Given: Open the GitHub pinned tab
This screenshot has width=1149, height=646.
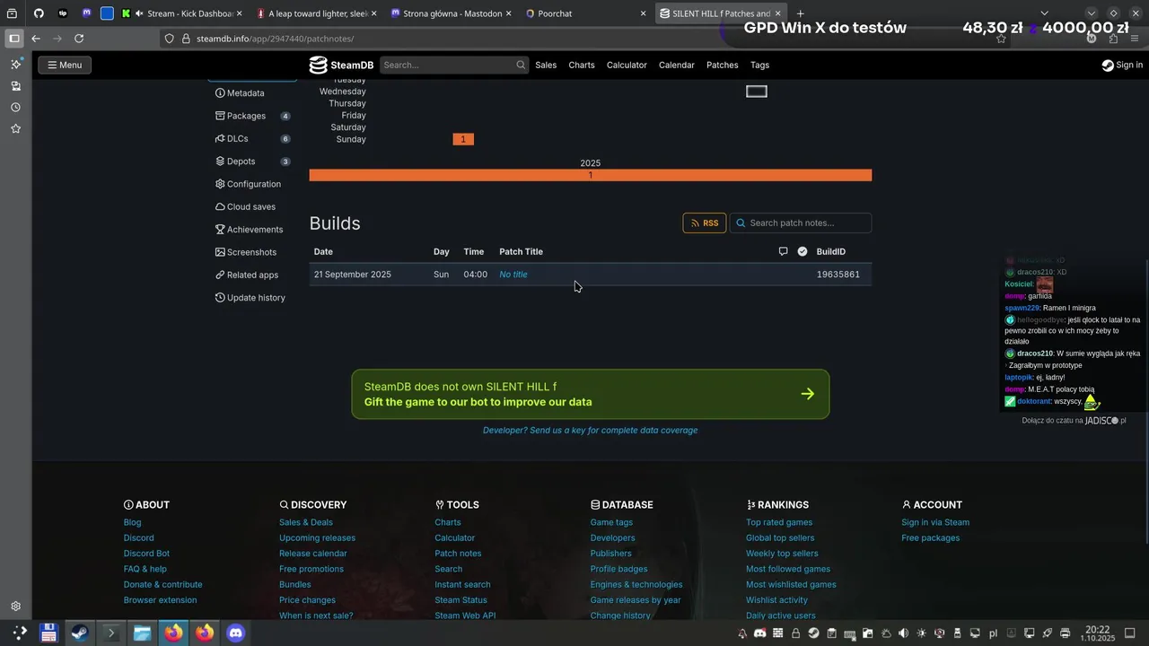Looking at the screenshot, I should point(39,13).
